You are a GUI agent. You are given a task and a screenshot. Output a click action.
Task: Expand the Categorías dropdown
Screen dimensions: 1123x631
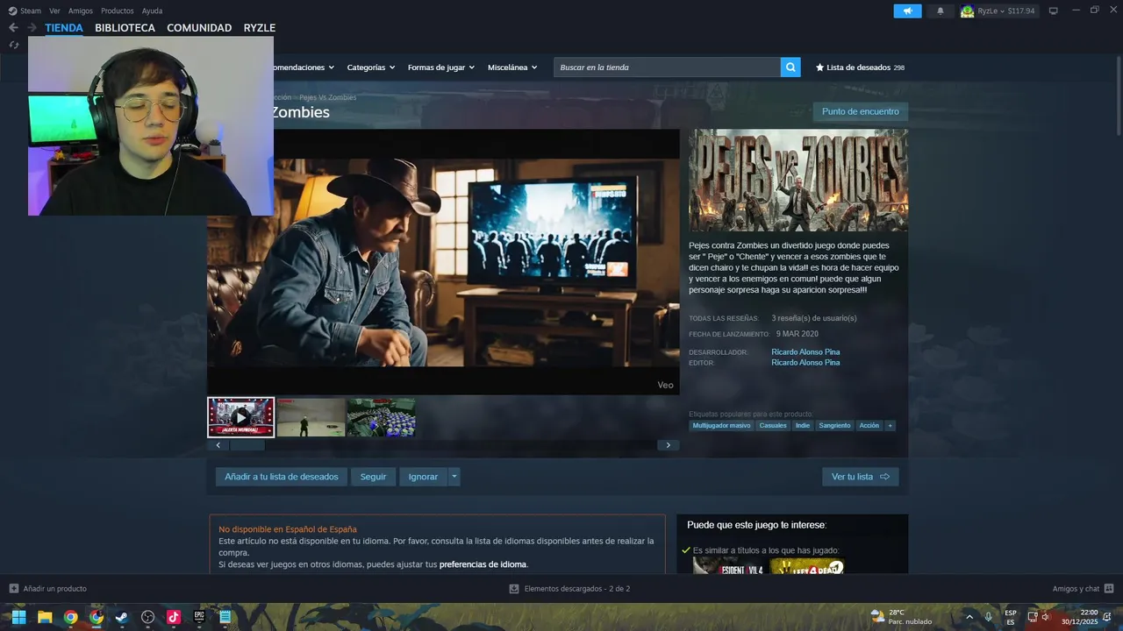(x=370, y=67)
